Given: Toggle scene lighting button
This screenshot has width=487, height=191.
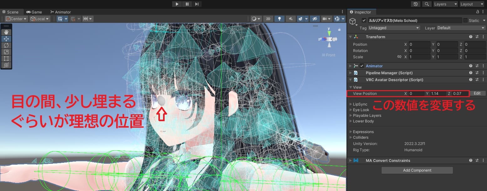Looking at the screenshot, I should coord(279,19).
